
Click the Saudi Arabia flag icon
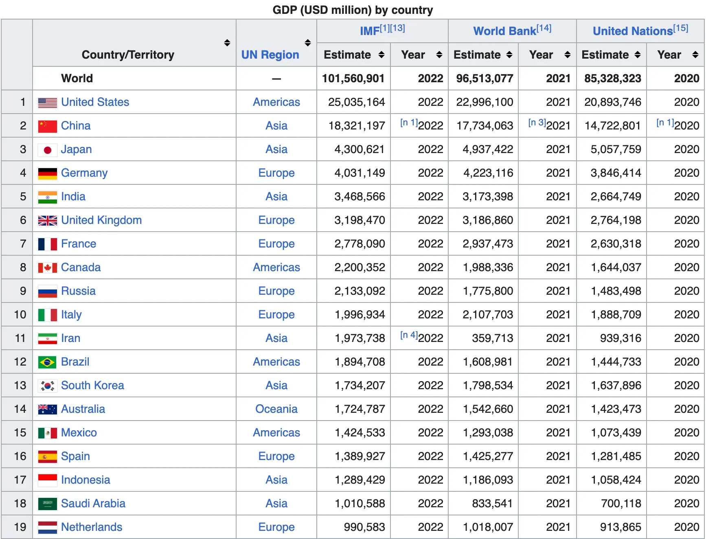[x=47, y=504]
